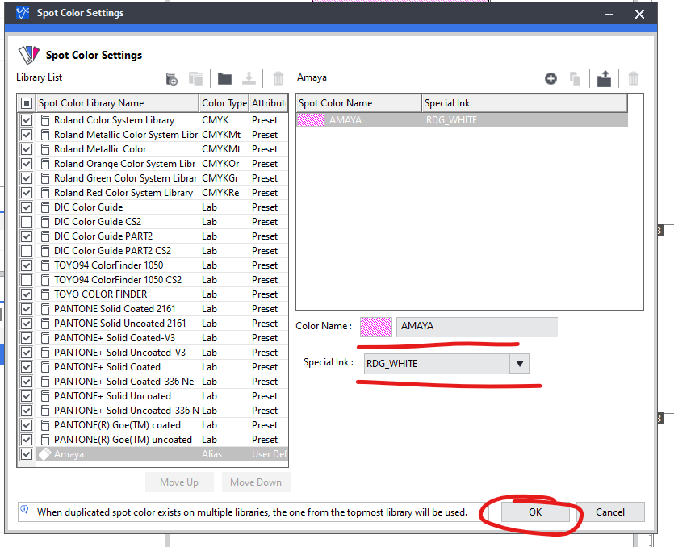The width and height of the screenshot is (674, 547).
Task: Uncheck Roland Color System Library checkbox
Action: pos(27,120)
